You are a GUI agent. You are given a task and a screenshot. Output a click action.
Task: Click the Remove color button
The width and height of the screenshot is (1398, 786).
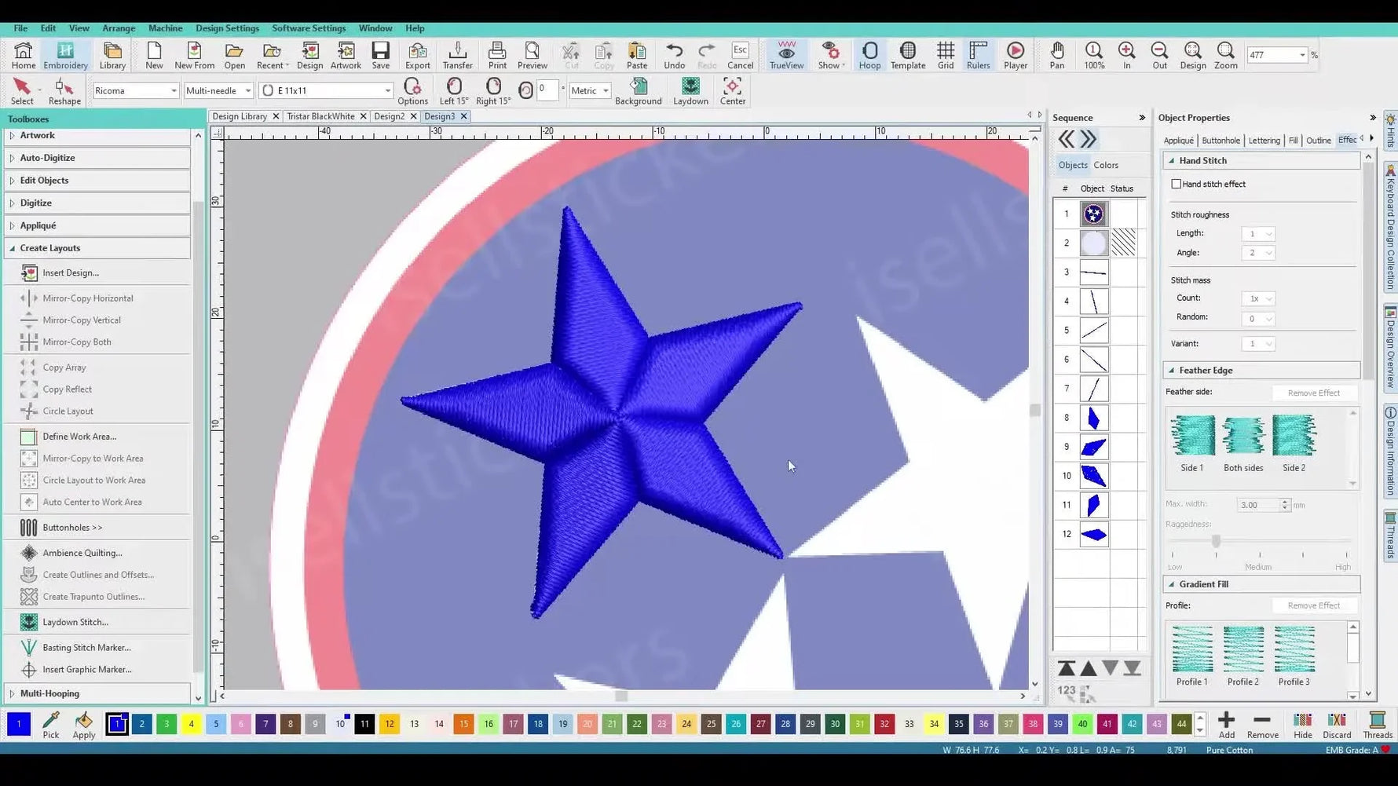pos(1262,725)
